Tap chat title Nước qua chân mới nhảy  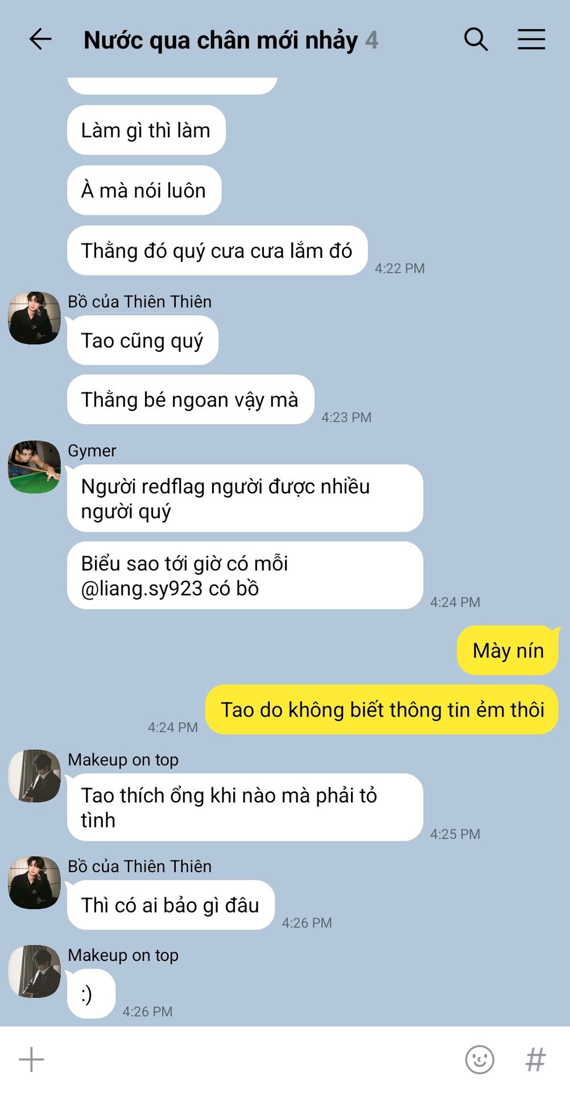pos(221,40)
